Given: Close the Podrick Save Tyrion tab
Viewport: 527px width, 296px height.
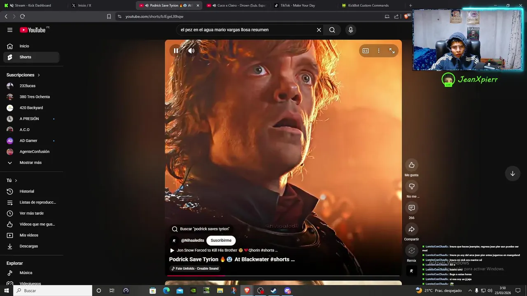Looking at the screenshot, I should pyautogui.click(x=198, y=5).
